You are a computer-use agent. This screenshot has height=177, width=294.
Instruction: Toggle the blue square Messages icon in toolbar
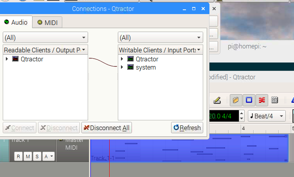[249, 100]
